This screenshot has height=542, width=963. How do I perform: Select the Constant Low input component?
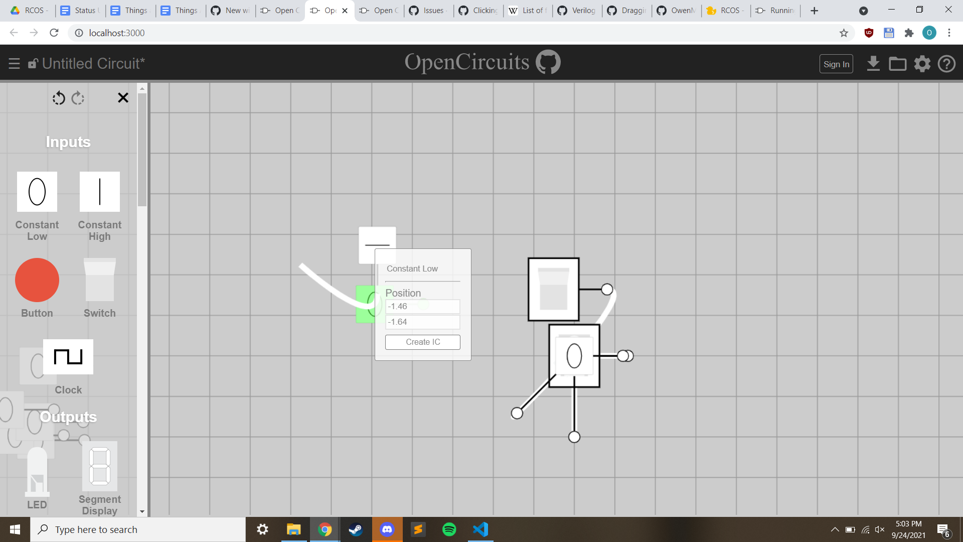coord(37,191)
